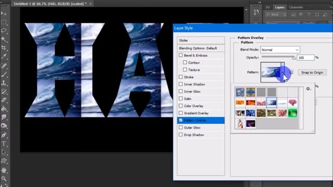The height and width of the screenshot is (187, 333).
Task: Filter layers by shape layers icon
Action: tap(317, 15)
